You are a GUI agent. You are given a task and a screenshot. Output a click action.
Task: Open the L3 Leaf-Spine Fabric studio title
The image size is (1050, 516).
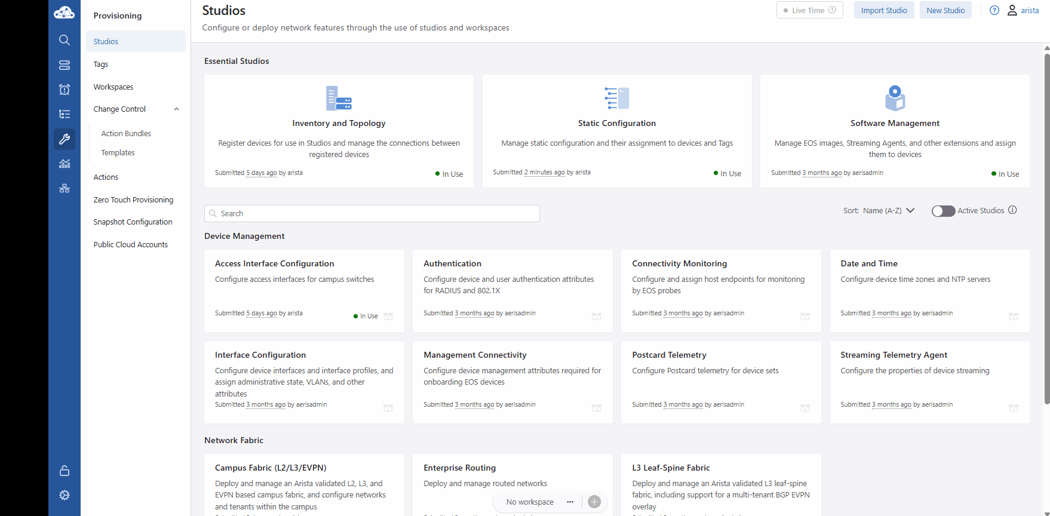(671, 468)
